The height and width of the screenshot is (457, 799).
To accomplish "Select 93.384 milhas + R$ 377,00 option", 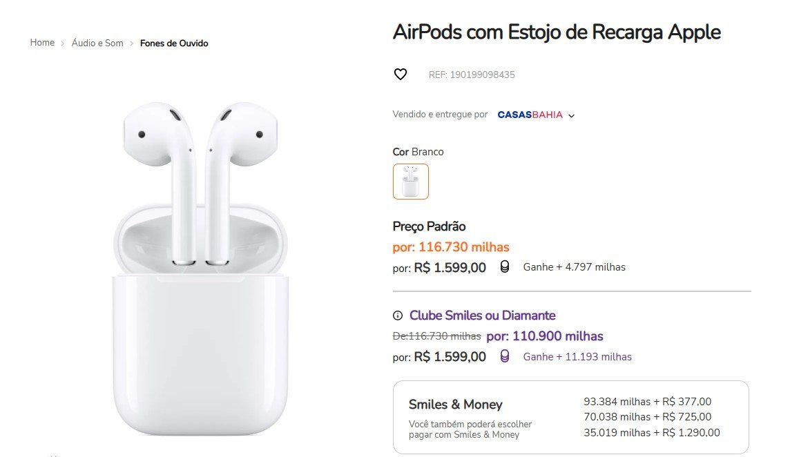I will point(647,402).
